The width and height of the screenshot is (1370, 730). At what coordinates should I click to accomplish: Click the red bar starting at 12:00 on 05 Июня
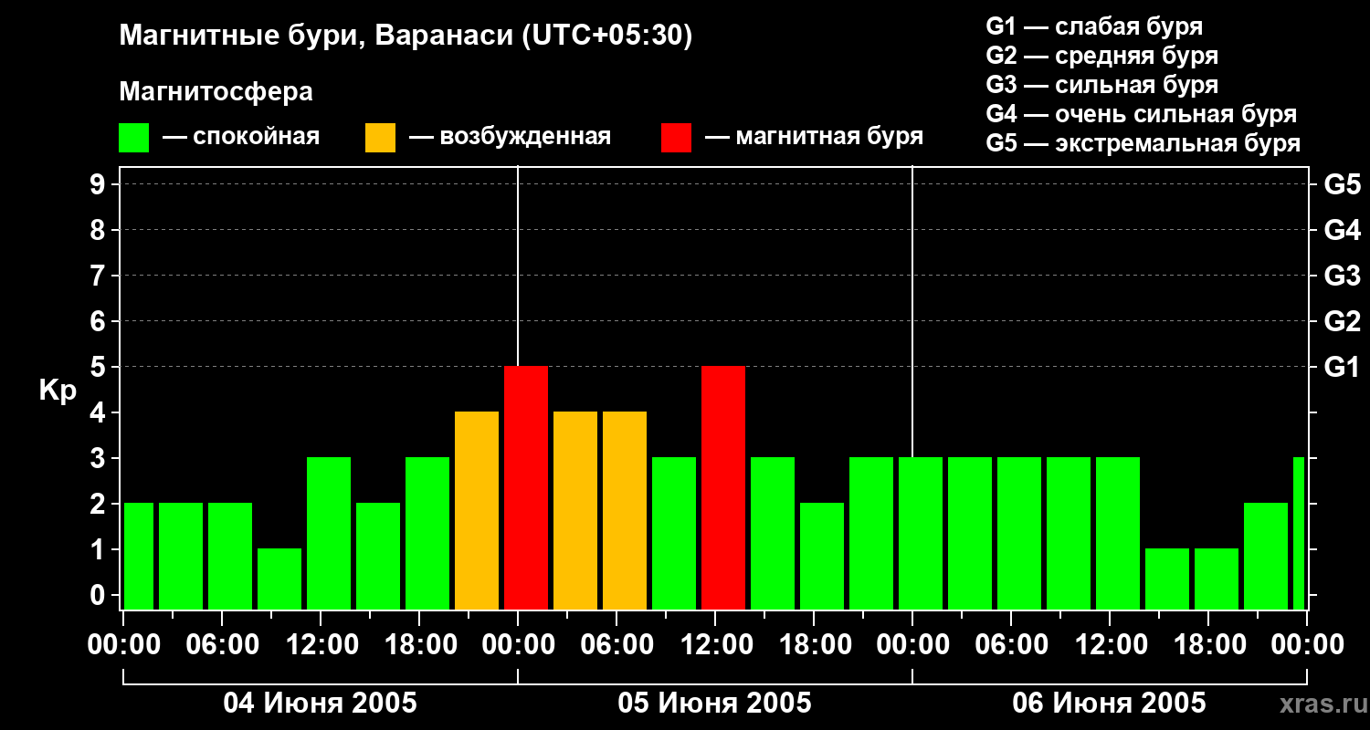(x=723, y=488)
